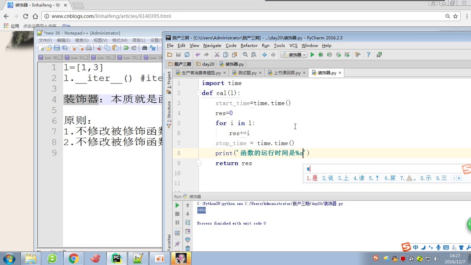Select IME candidate 2 说
Viewport: 471px width, 265px height.
(328, 178)
